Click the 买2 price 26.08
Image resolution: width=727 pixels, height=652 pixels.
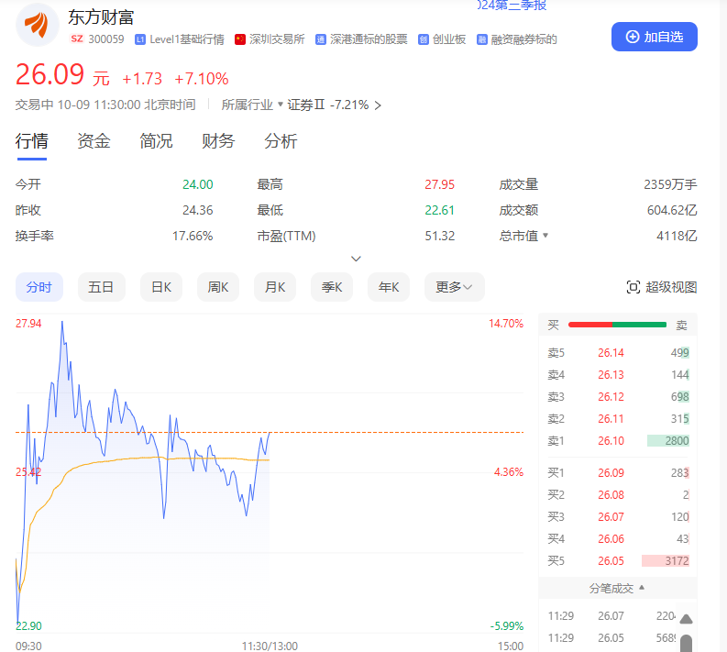click(x=611, y=495)
